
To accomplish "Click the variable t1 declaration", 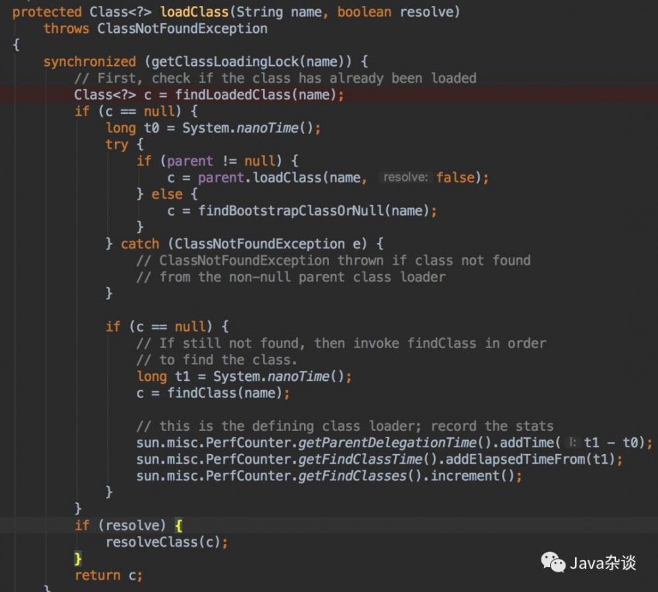I will pyautogui.click(x=182, y=376).
